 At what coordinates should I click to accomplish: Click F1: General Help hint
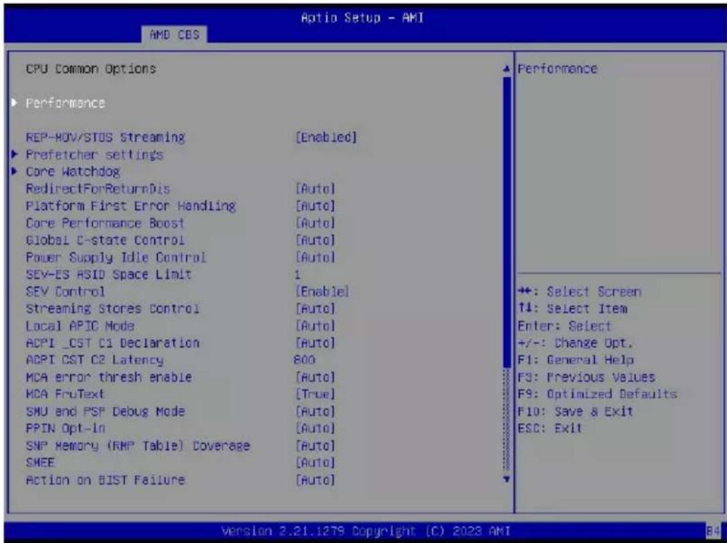[575, 360]
